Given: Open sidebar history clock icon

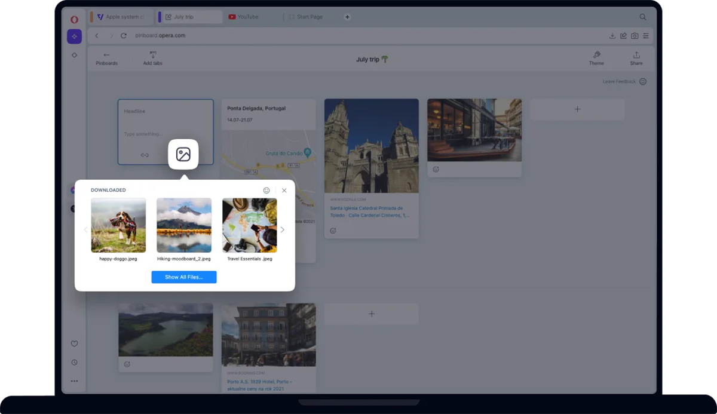Looking at the screenshot, I should click(74, 362).
